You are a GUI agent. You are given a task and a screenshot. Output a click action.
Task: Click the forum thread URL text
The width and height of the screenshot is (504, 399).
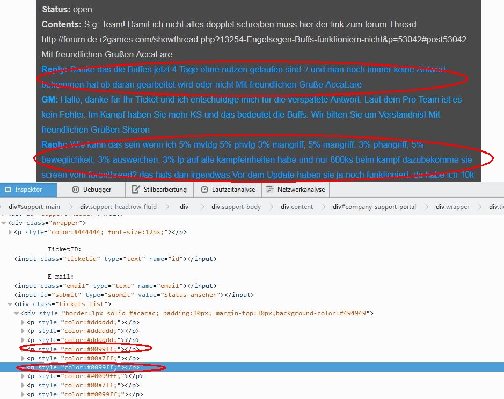(254, 40)
